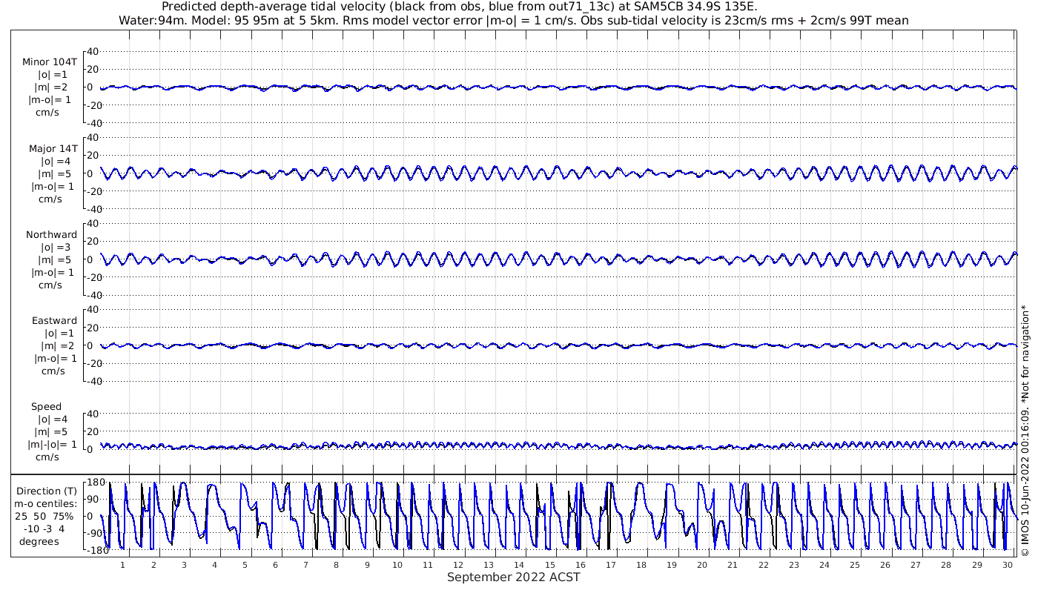Click the "-90" tick of Direction axis
1038x593 pixels.
(93, 533)
